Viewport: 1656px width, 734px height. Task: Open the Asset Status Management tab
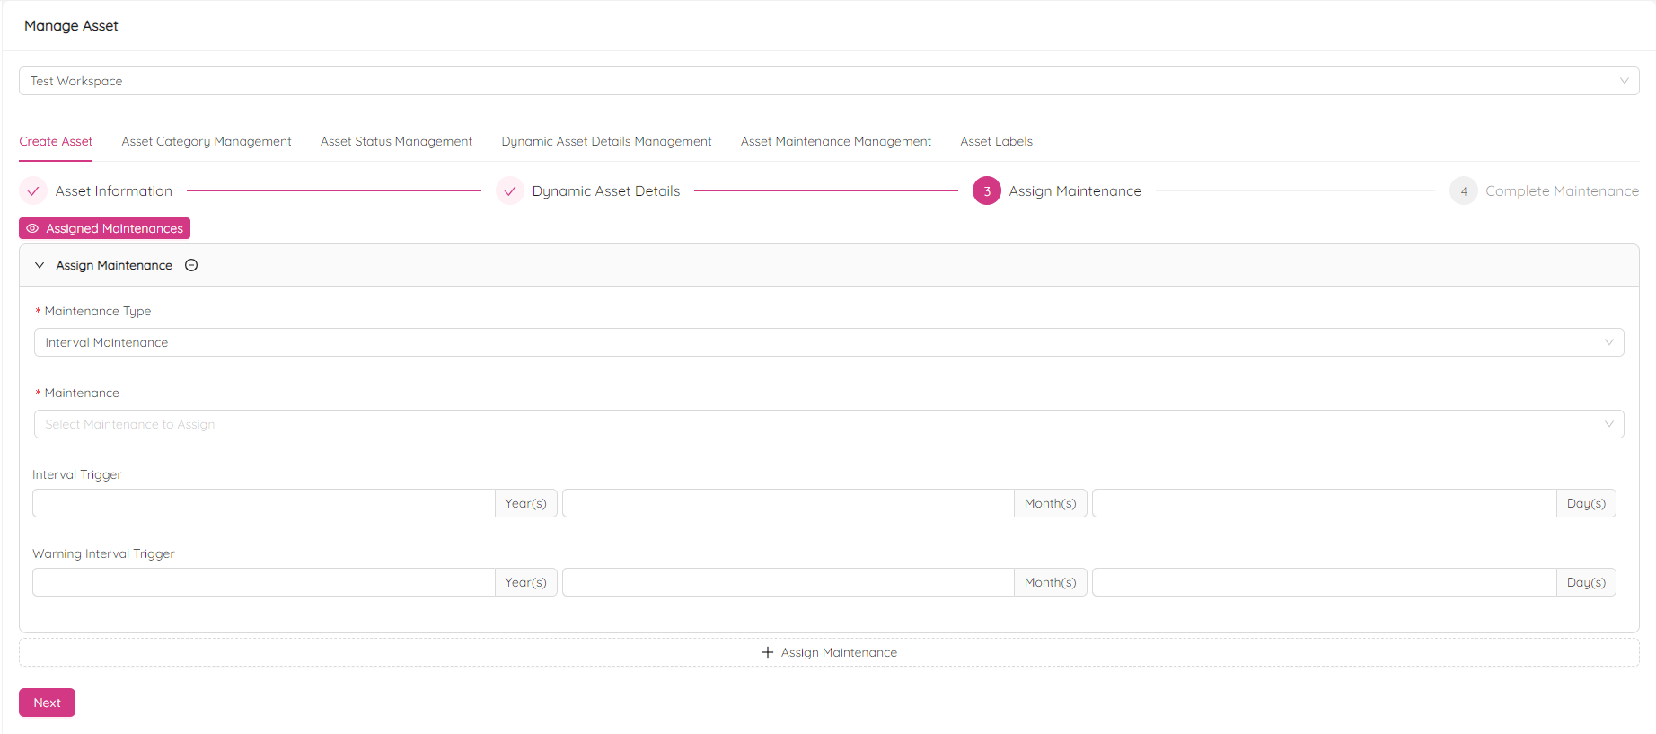[396, 141]
